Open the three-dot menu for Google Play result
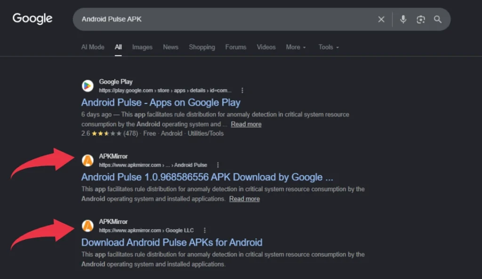Image resolution: width=482 pixels, height=279 pixels. [x=242, y=90]
